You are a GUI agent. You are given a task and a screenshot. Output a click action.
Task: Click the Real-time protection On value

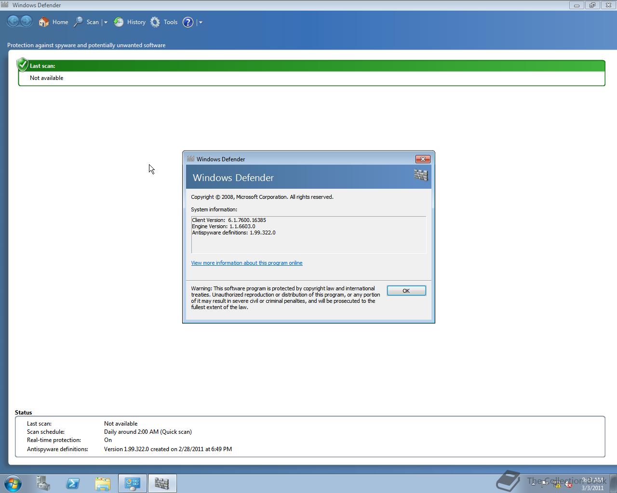pyautogui.click(x=108, y=440)
